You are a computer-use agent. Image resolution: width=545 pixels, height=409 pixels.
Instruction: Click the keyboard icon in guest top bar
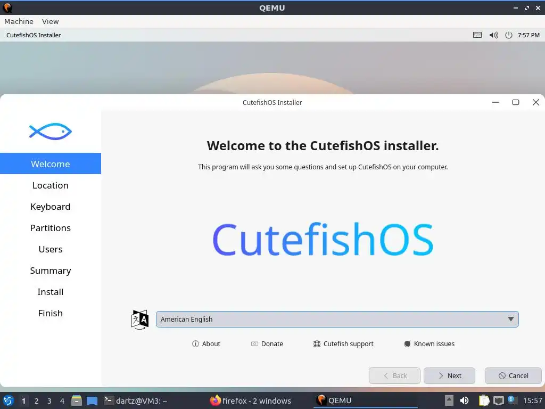(x=477, y=35)
